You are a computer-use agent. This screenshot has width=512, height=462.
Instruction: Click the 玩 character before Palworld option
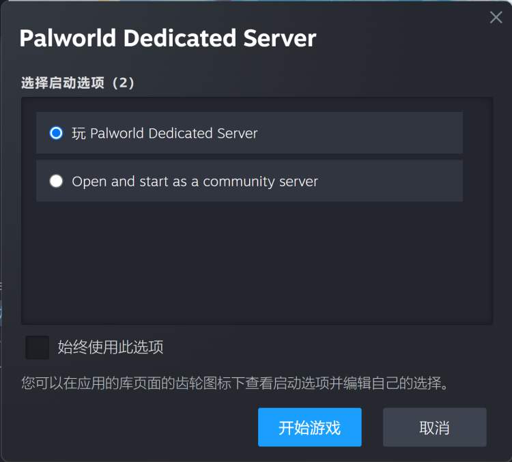[x=79, y=134]
